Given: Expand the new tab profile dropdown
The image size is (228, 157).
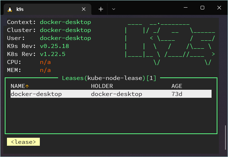Looking at the screenshot, I should click(x=114, y=9).
